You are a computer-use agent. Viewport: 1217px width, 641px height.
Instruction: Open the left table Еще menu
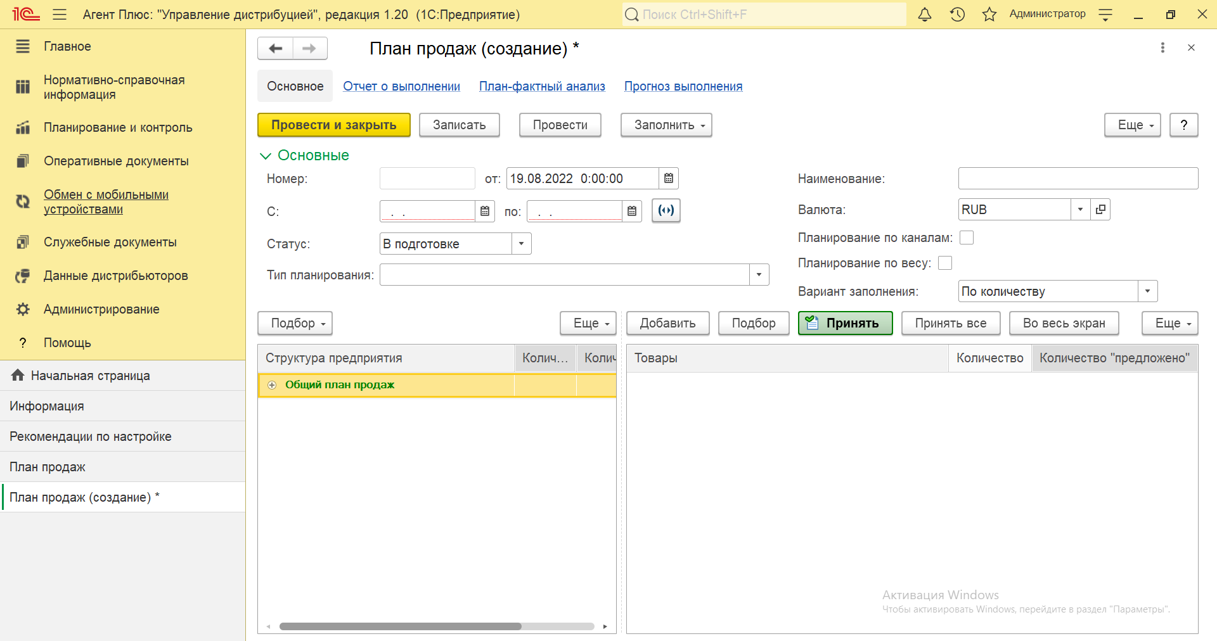pyautogui.click(x=588, y=323)
